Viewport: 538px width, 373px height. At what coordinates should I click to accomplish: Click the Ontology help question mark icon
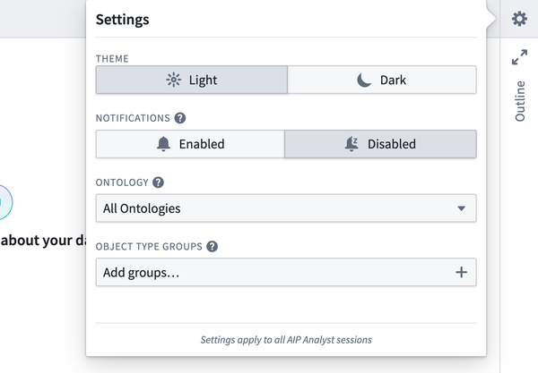click(158, 182)
